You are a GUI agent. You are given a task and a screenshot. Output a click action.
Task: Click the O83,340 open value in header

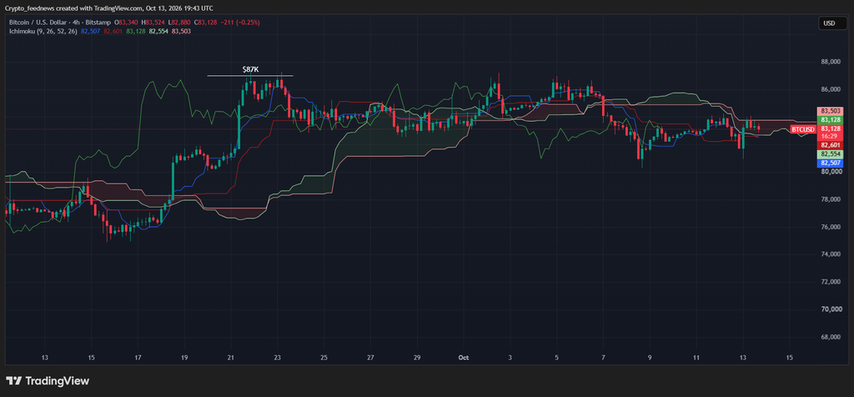pos(126,23)
